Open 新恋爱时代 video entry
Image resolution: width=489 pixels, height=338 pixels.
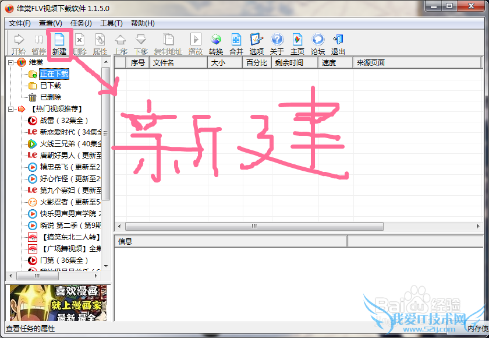pyautogui.click(x=70, y=132)
